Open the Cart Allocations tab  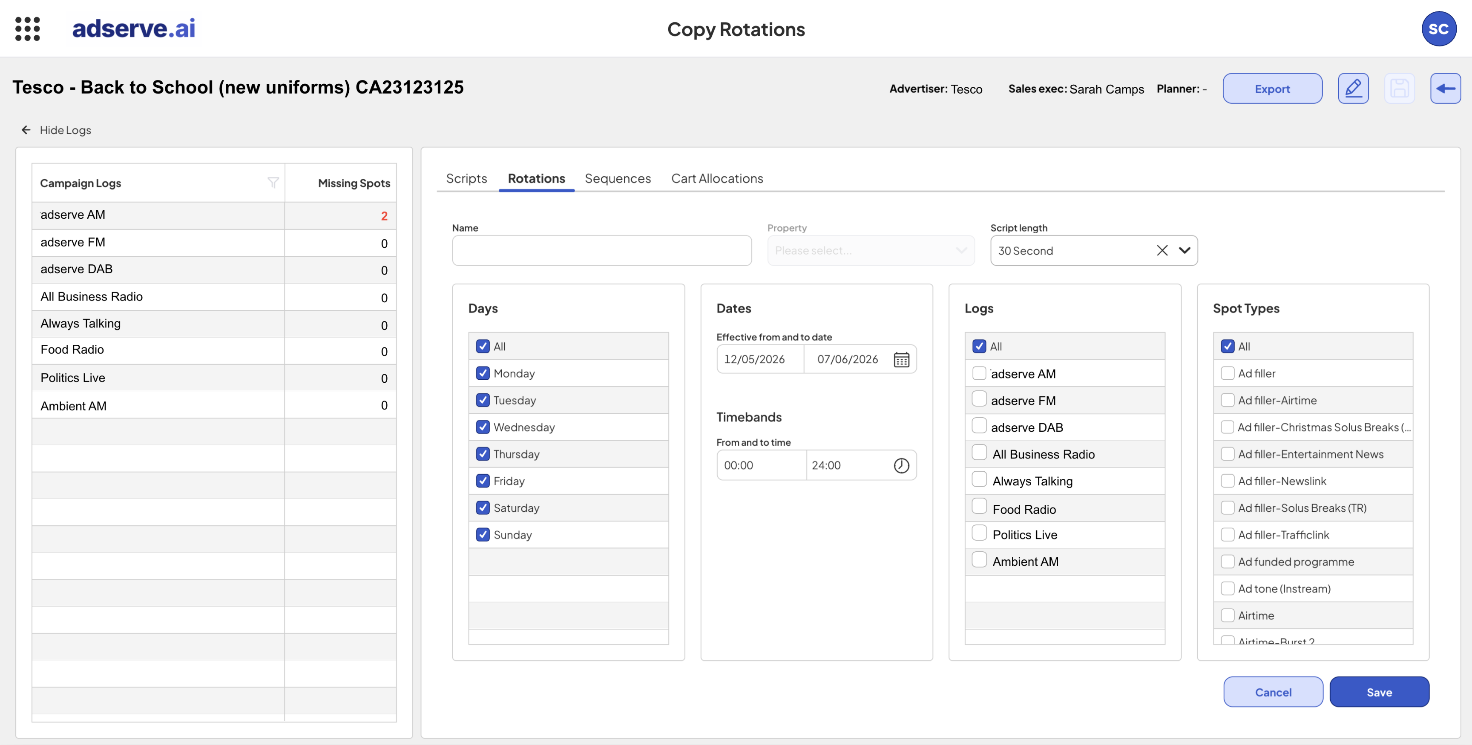(x=716, y=179)
